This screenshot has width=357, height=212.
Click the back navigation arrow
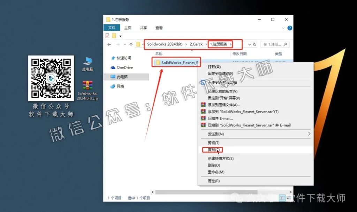(x=109, y=44)
